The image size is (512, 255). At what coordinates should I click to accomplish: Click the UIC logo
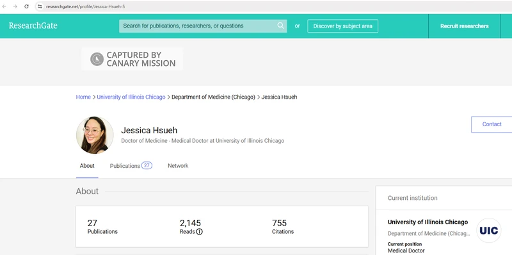tap(488, 231)
